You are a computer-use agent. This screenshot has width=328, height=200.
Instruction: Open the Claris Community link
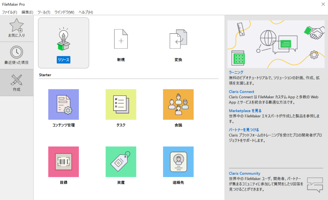point(244,173)
